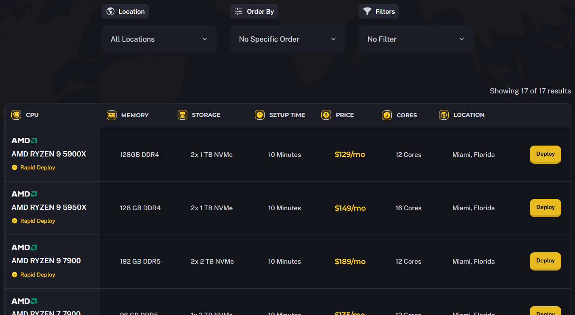Open the All Locations dropdown
The width and height of the screenshot is (575, 315).
pyautogui.click(x=159, y=39)
